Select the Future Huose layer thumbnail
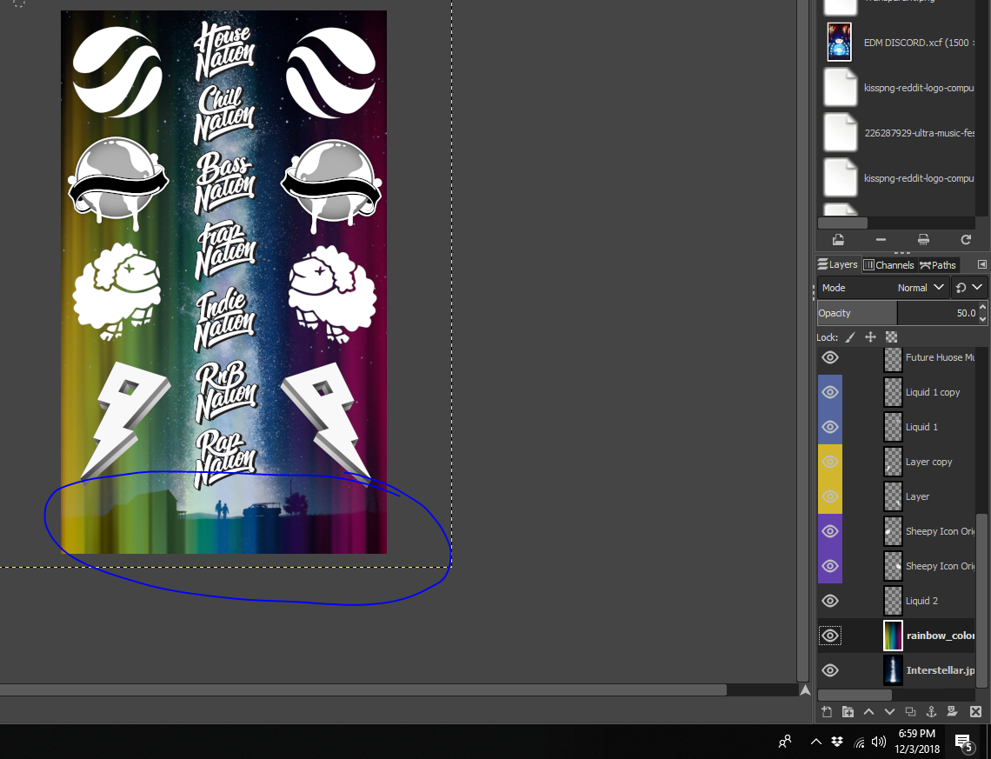 point(893,358)
